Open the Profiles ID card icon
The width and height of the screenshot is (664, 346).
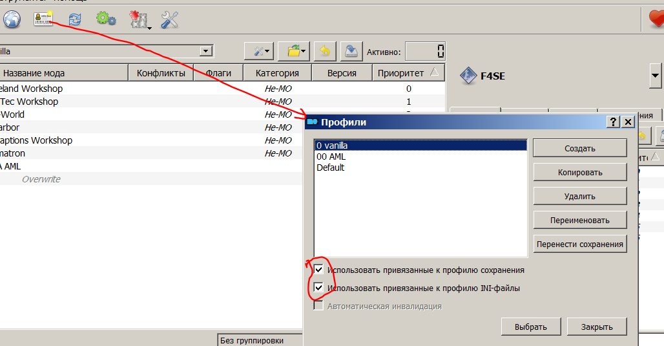[x=44, y=19]
